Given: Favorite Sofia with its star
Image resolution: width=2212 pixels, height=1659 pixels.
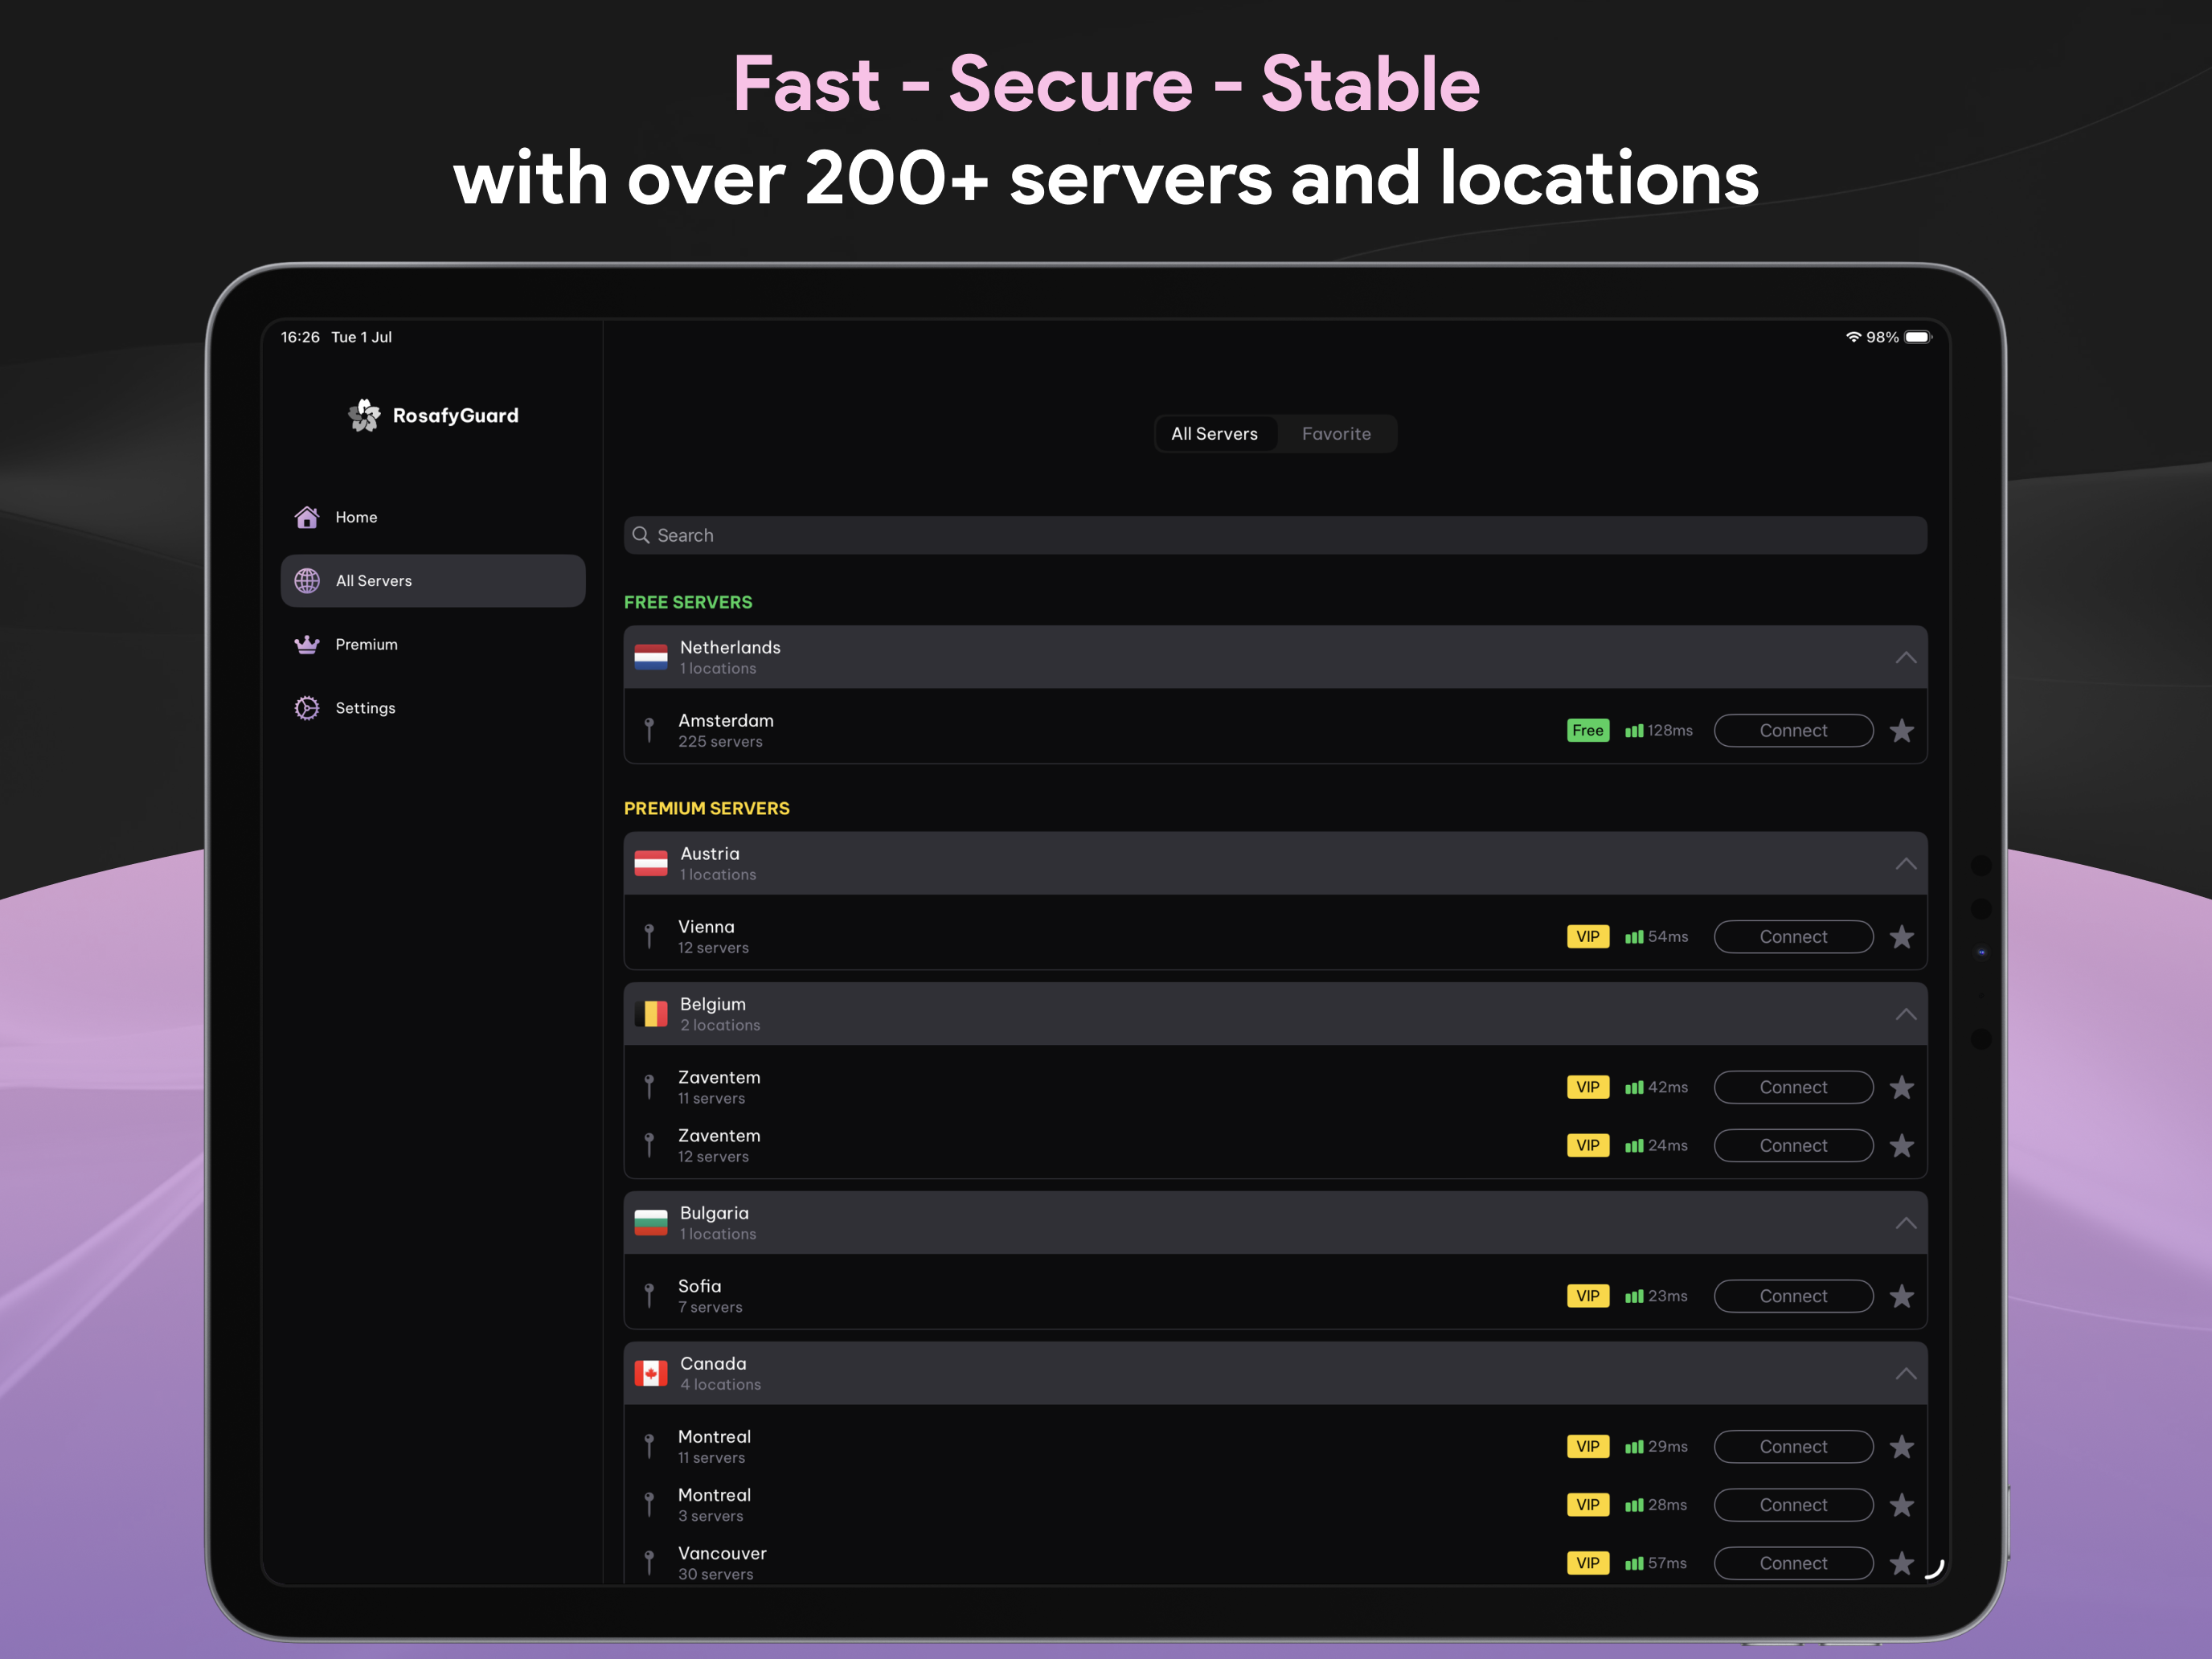Looking at the screenshot, I should coord(1902,1296).
